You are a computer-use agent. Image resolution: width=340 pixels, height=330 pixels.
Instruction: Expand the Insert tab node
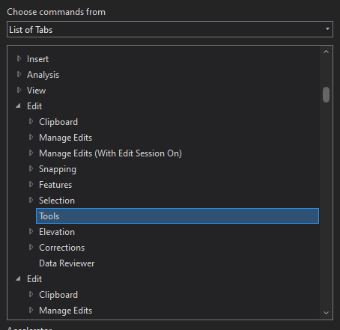(19, 59)
